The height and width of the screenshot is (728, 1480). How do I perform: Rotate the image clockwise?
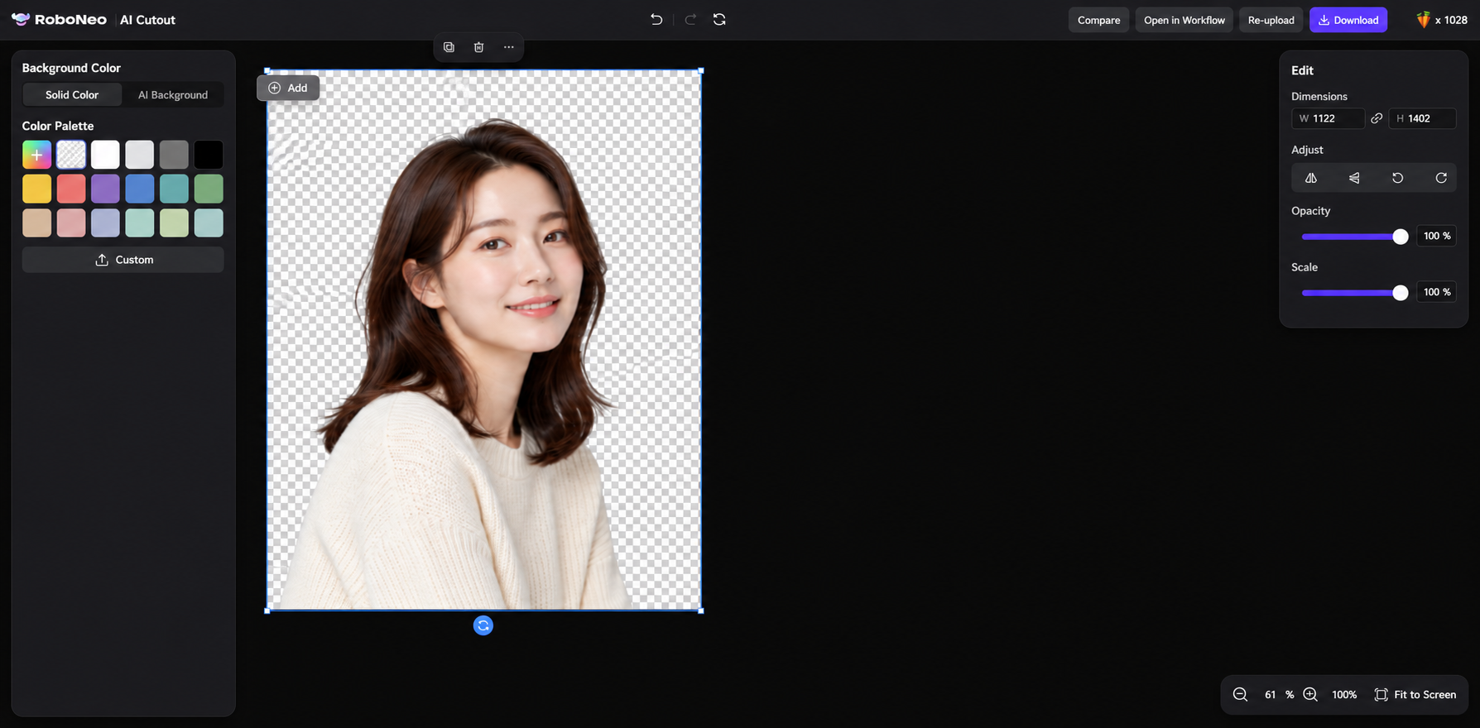click(1441, 178)
